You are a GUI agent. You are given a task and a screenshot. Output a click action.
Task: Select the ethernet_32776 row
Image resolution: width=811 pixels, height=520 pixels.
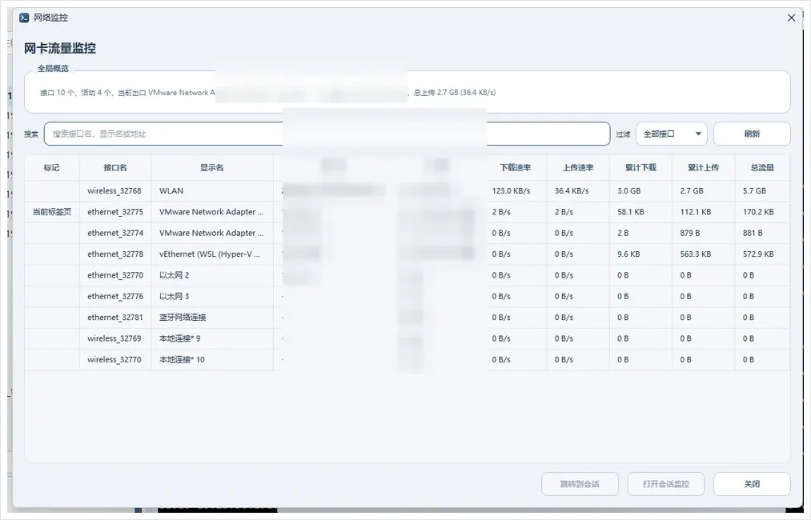(x=407, y=296)
